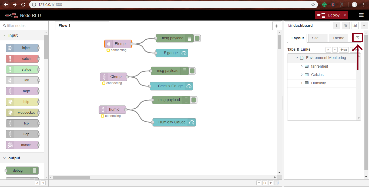Screen dimensions: 369x187
Task: Click the workspace vertical scrollbar thumb
Action: point(279,42)
